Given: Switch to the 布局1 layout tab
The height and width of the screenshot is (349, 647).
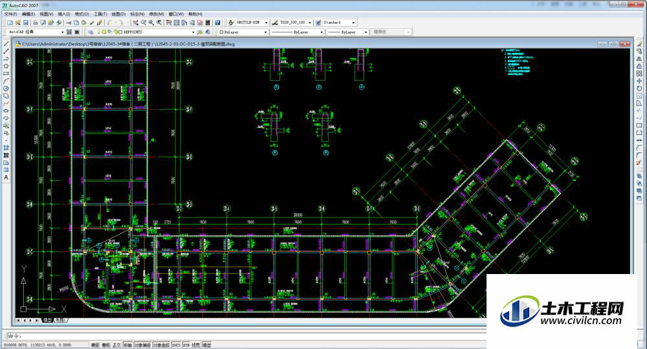Looking at the screenshot, I should click(60, 320).
